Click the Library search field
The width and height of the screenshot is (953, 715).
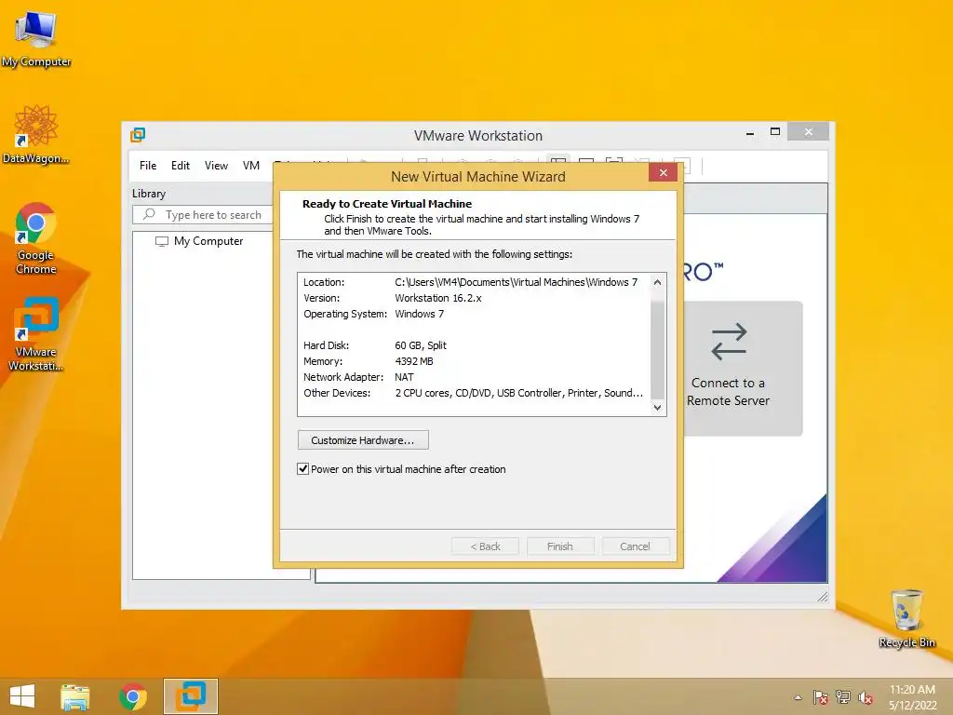[205, 215]
